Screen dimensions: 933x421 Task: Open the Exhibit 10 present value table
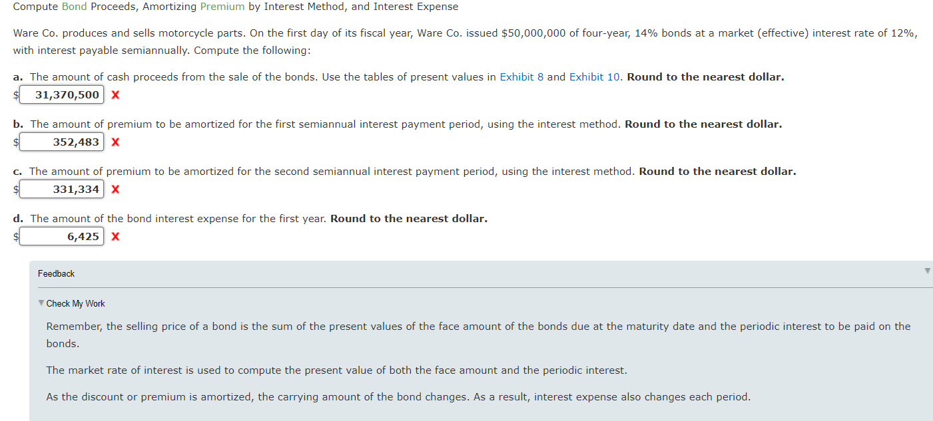click(x=594, y=76)
